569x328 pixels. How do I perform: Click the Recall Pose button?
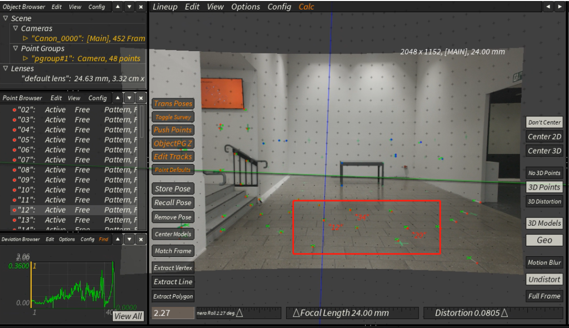[x=173, y=203]
